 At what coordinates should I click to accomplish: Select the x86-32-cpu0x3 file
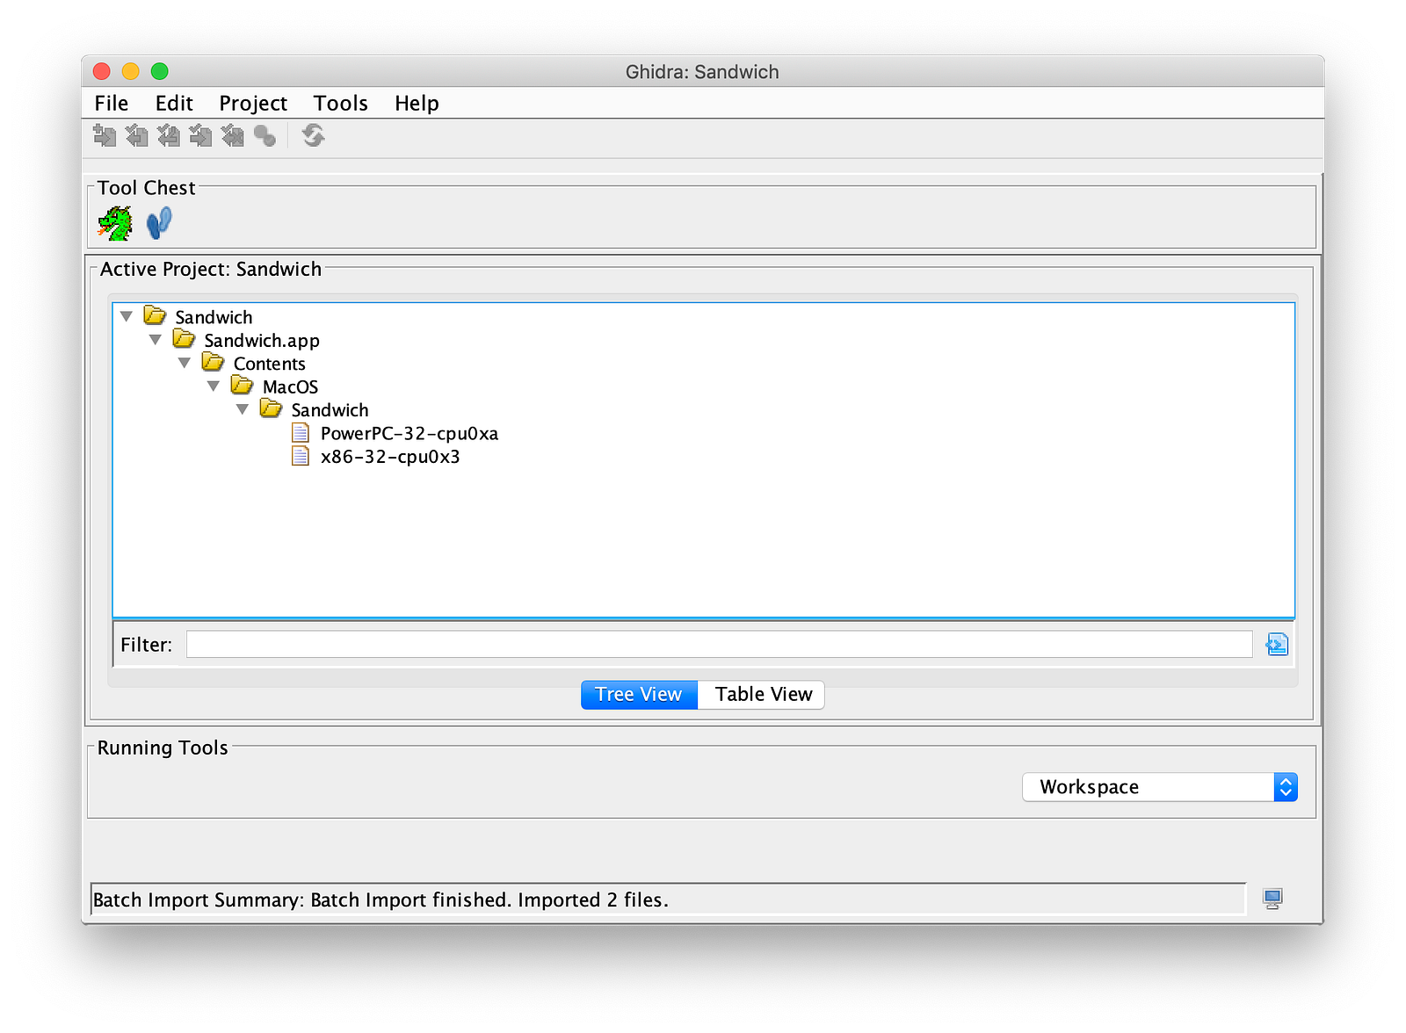click(390, 457)
